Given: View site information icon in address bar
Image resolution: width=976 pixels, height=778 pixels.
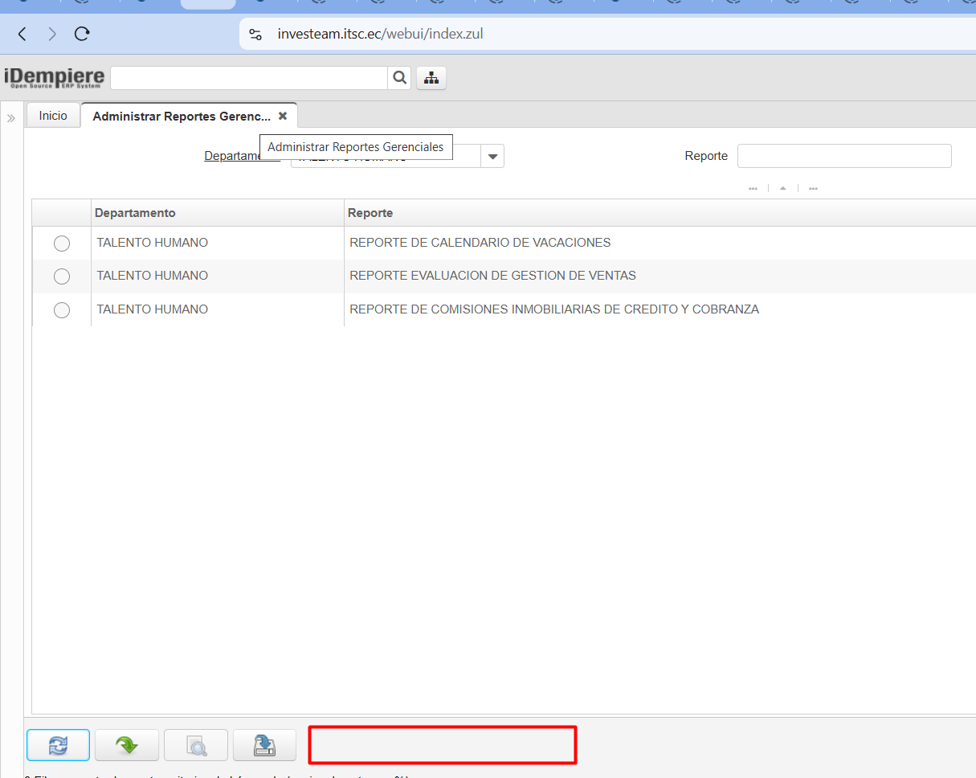Looking at the screenshot, I should 255,34.
